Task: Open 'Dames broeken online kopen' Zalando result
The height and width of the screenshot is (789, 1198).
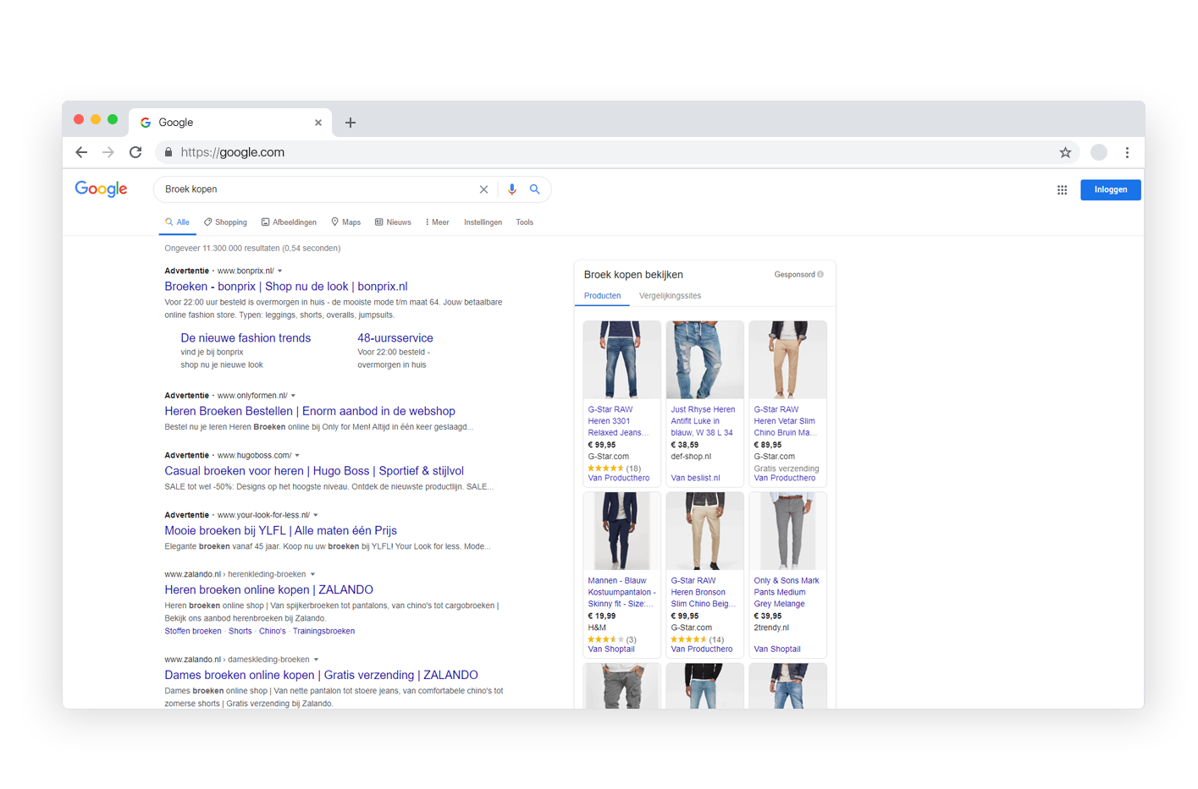Action: 321,675
